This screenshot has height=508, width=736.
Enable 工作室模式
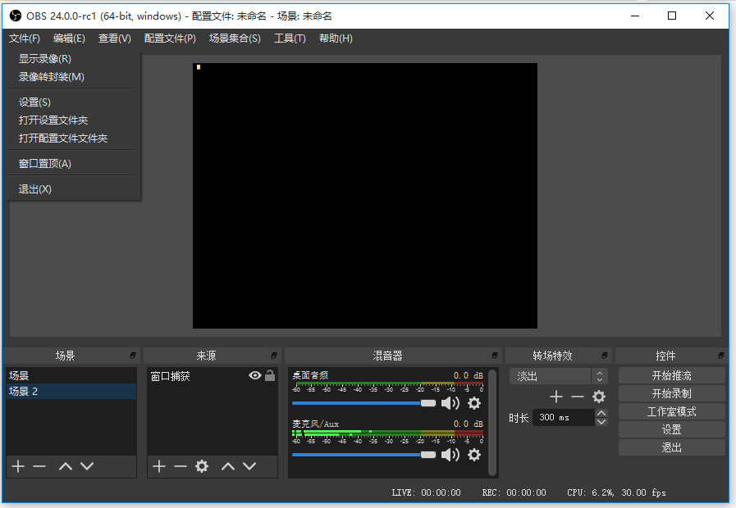point(671,411)
